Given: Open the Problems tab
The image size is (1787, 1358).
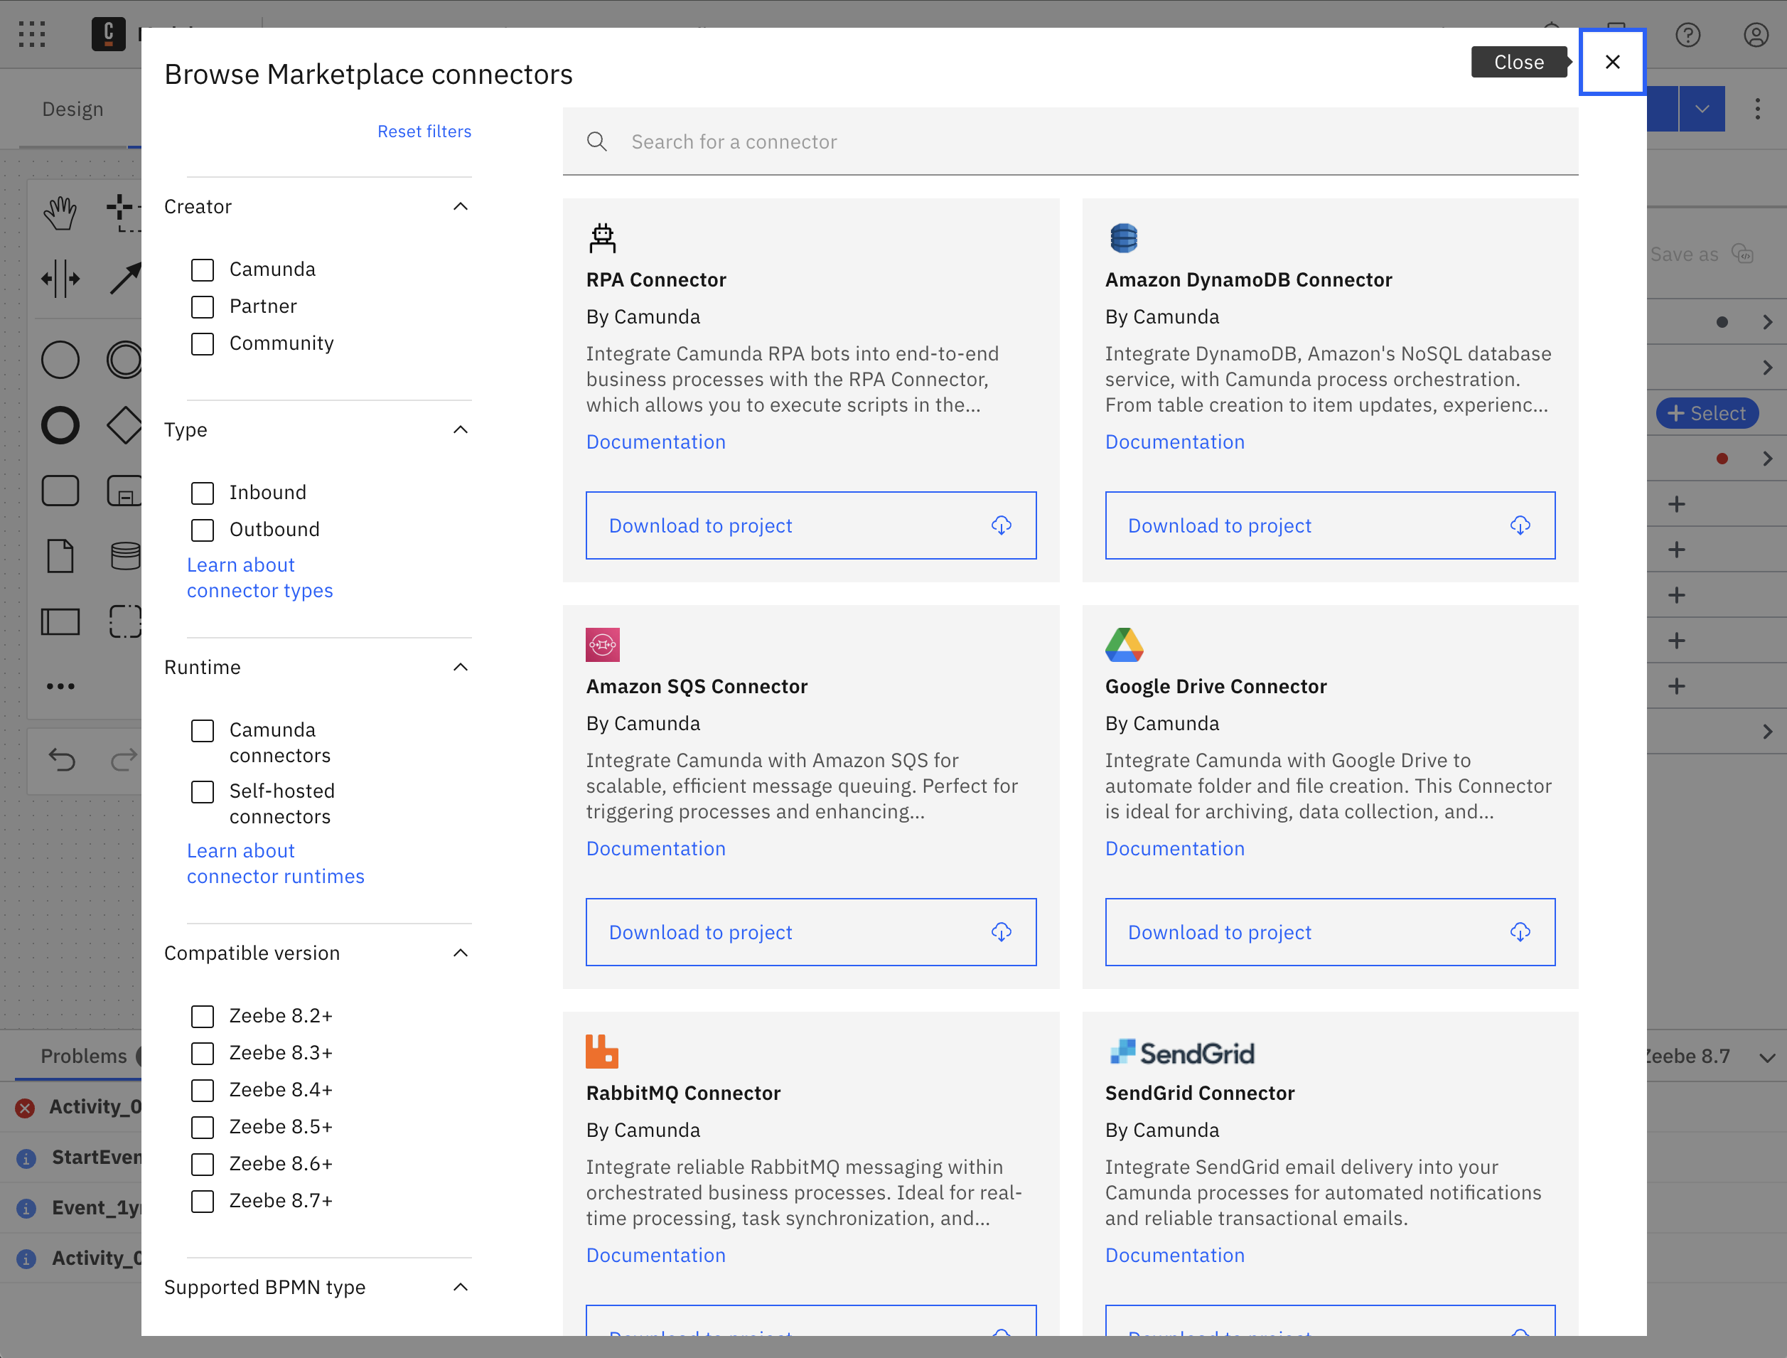Looking at the screenshot, I should tap(83, 1057).
